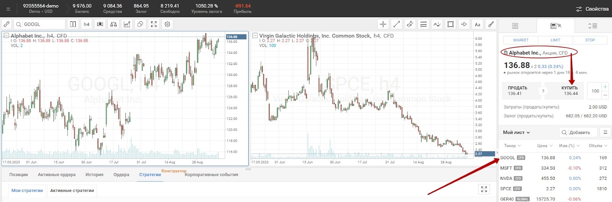Open Свойства properties in top bar
This screenshot has width=612, height=202.
click(592, 9)
